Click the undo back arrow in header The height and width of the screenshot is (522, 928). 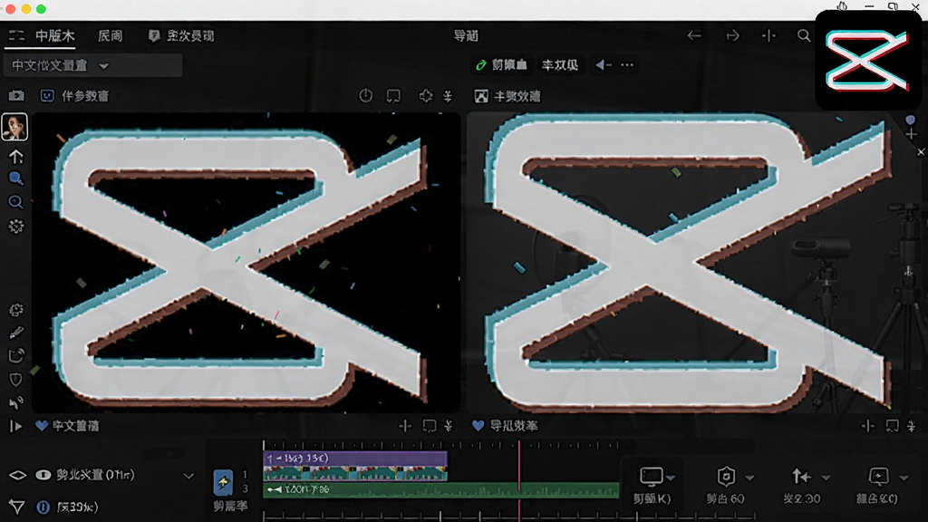pos(694,36)
